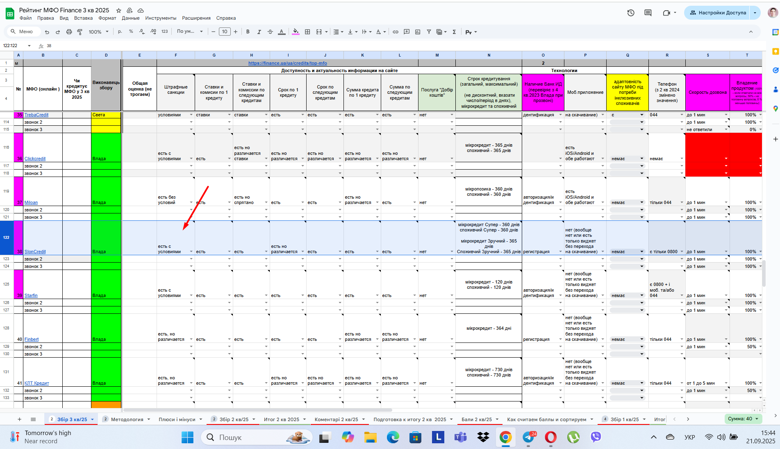Viewport: 780px width, 449px height.
Task: Open Telegram from the taskbar
Action: coord(528,438)
